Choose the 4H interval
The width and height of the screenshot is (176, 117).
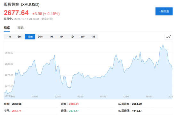click(x=61, y=37)
